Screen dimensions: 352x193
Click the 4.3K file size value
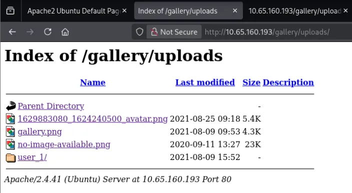point(251,131)
